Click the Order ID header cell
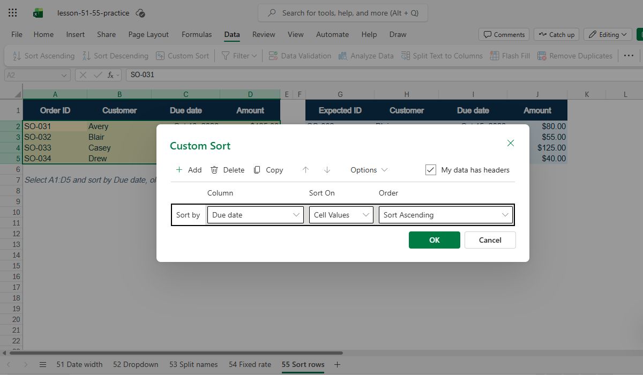Image resolution: width=643 pixels, height=375 pixels. click(55, 110)
